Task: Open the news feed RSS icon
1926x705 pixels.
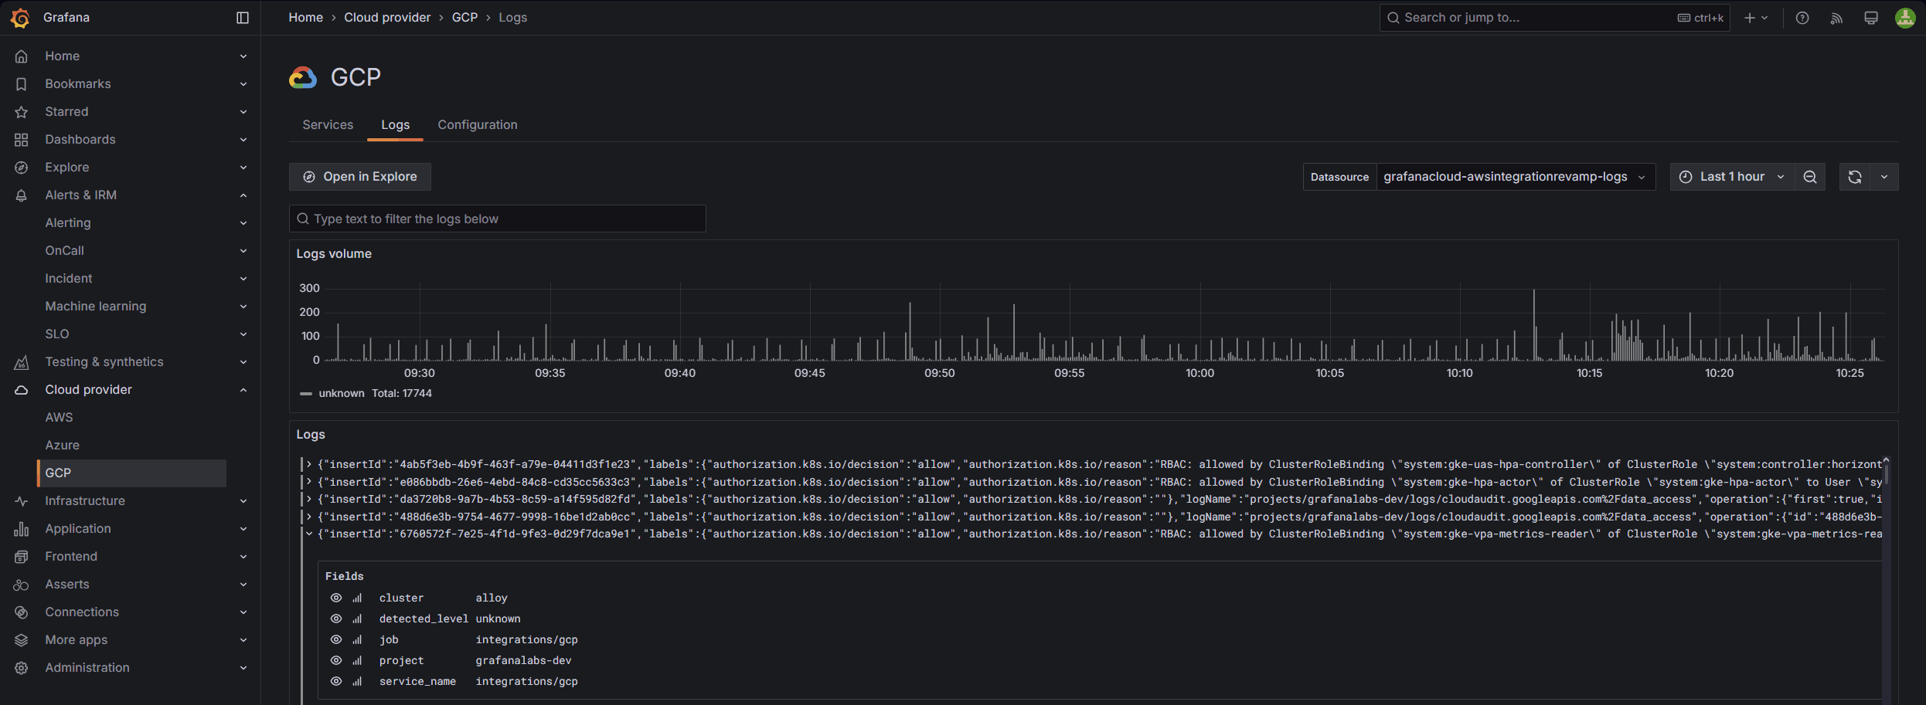Action: 1836,17
